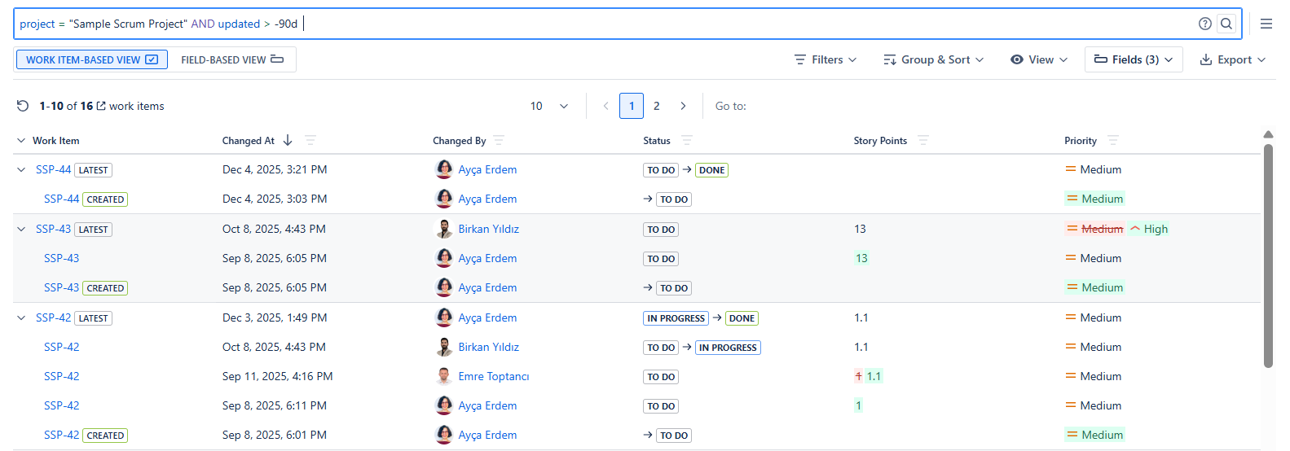Viewport: 1290px width, 451px height.
Task: Switch to Work Item-Based View
Action: [x=92, y=59]
